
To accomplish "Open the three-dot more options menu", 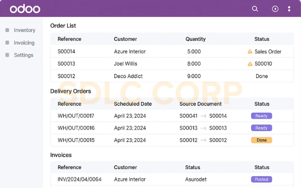I will [x=289, y=9].
